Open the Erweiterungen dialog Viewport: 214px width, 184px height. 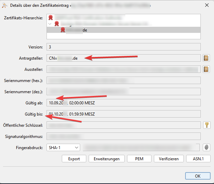[107, 159]
